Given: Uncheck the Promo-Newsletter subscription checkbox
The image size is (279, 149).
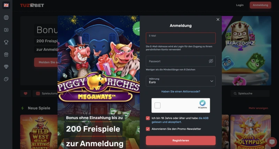Looking at the screenshot, I should point(148,129).
